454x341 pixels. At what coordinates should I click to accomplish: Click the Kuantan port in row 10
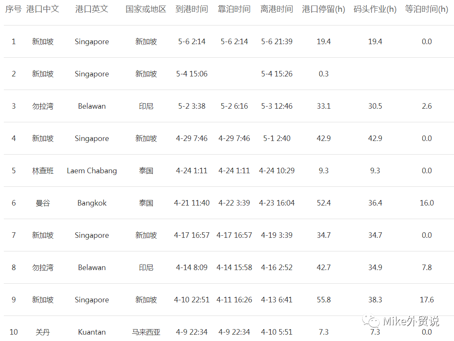click(92, 332)
